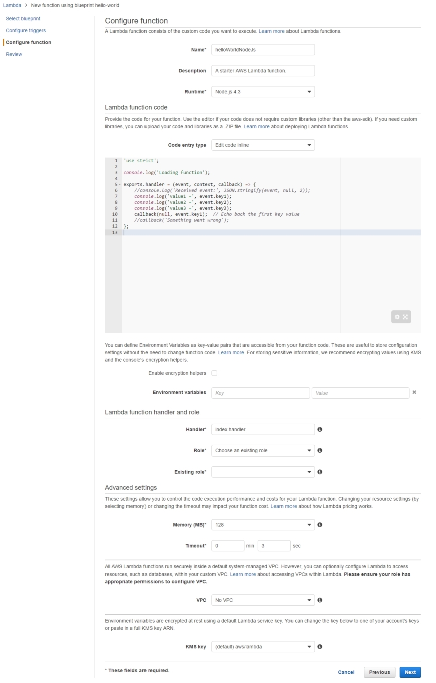Open Learn more link about Environment Variables
The width and height of the screenshot is (436, 683).
click(x=231, y=353)
